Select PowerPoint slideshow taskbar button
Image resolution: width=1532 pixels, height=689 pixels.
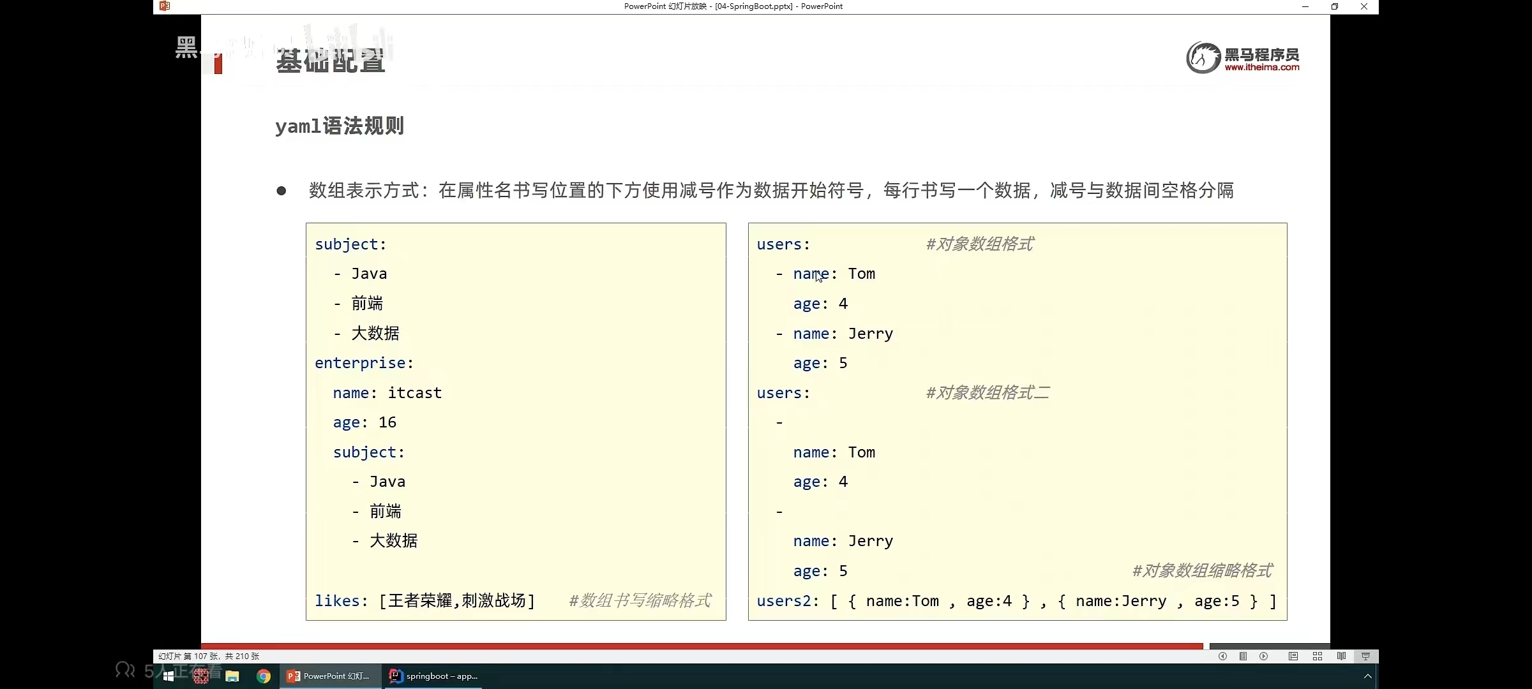329,676
